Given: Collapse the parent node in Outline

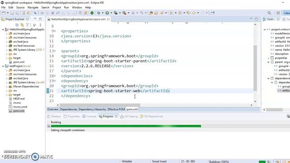Looking at the screenshot, I should pyautogui.click(x=268, y=62).
